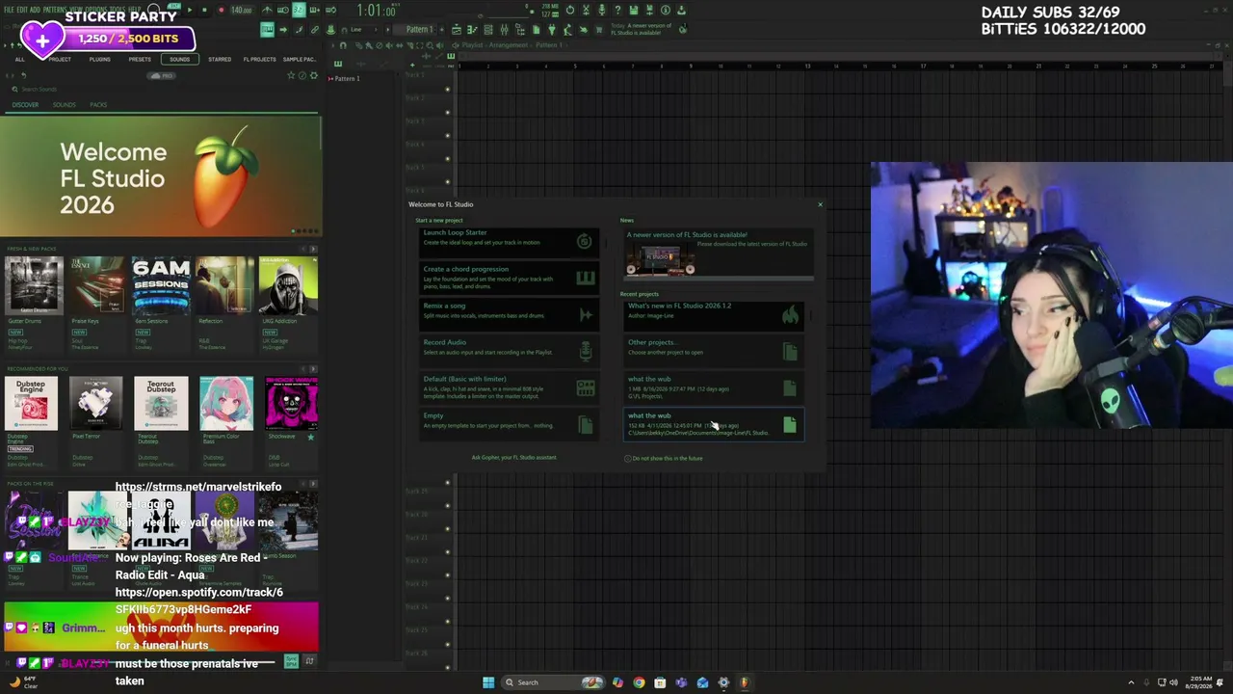Switch to the PLUGINS browser tab
This screenshot has height=694, width=1233.
99,60
